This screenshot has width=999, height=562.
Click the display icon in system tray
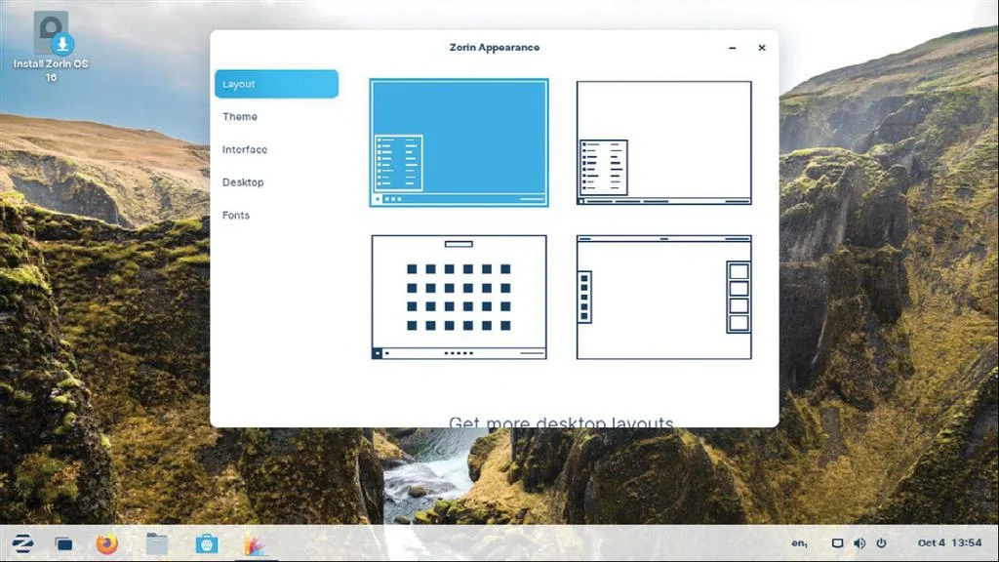click(x=838, y=543)
